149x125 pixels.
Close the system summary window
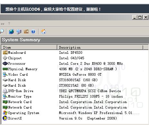[146, 17]
